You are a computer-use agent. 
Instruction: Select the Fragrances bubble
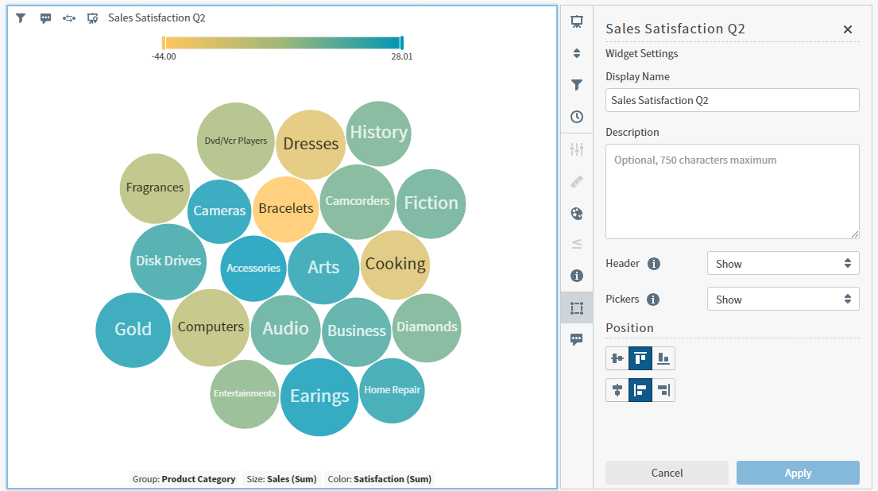[155, 188]
